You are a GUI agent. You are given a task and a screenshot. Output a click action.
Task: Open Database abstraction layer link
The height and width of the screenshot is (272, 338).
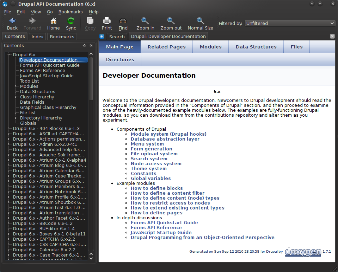click(x=165, y=139)
